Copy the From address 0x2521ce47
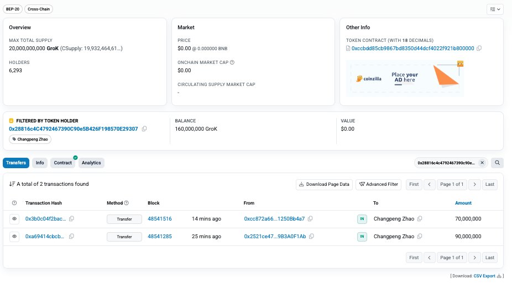The height and width of the screenshot is (284, 512). click(311, 237)
